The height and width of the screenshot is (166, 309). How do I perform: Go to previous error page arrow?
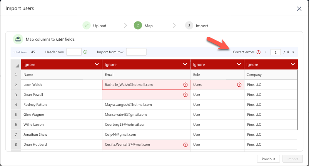265,52
